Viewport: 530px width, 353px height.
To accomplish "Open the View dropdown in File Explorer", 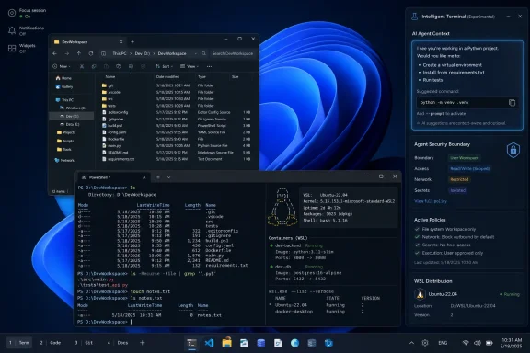I will (x=190, y=66).
